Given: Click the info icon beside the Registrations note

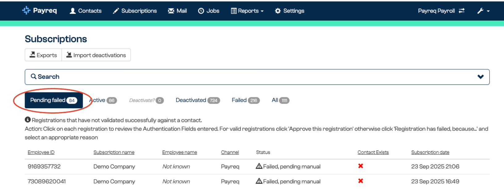Looking at the screenshot, I should 28,120.
